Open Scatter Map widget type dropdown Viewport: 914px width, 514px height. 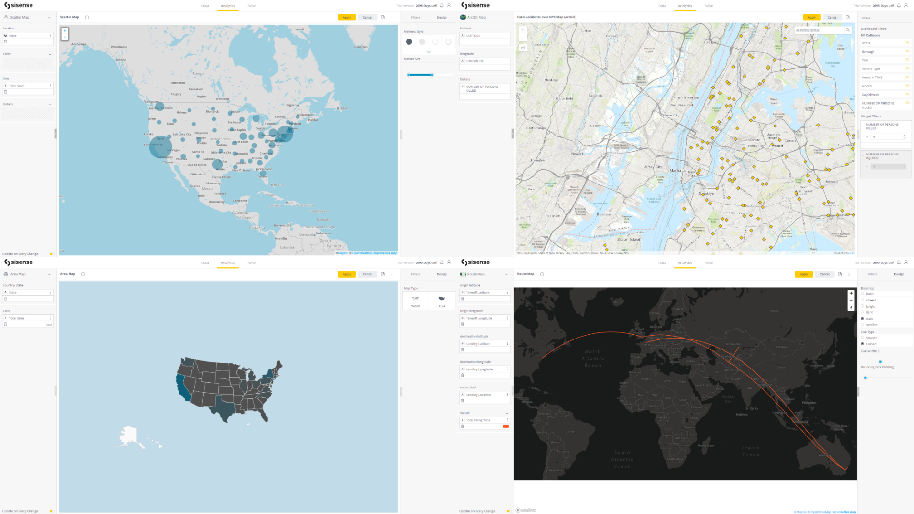pyautogui.click(x=49, y=18)
